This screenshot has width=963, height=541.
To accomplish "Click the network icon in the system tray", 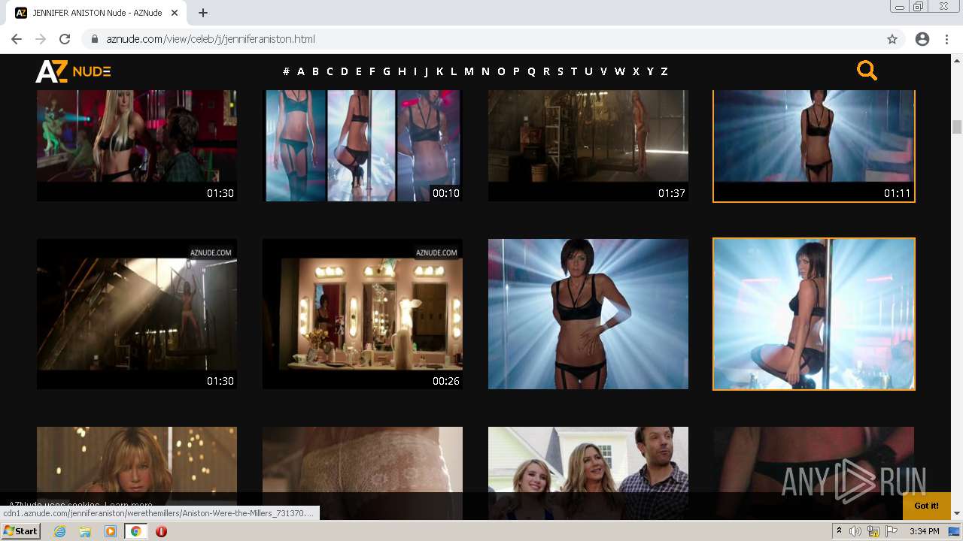I will (x=873, y=531).
